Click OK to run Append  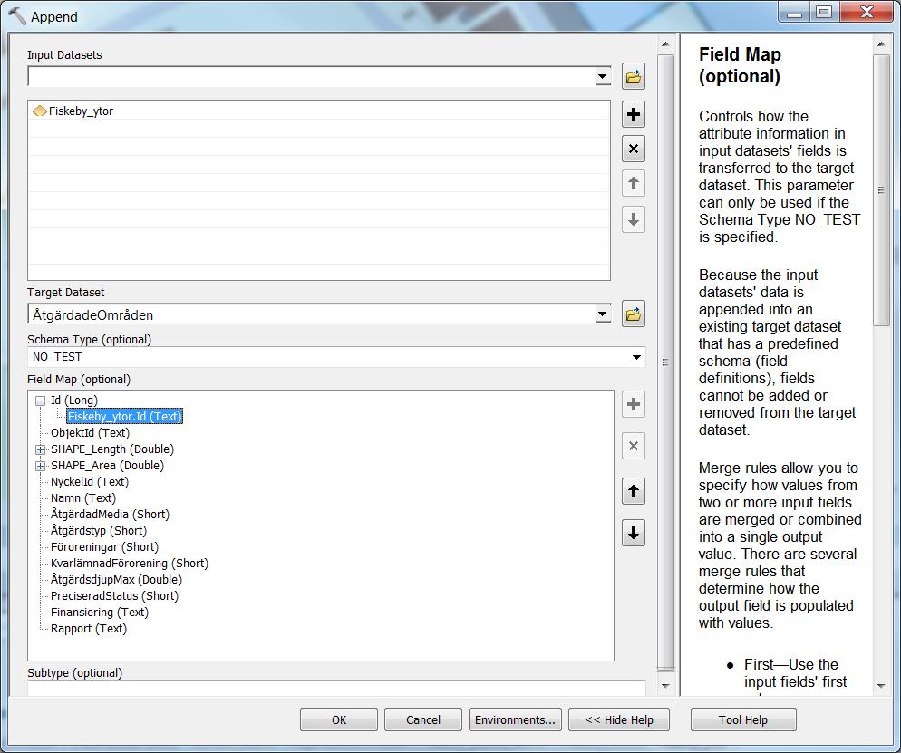coord(339,719)
